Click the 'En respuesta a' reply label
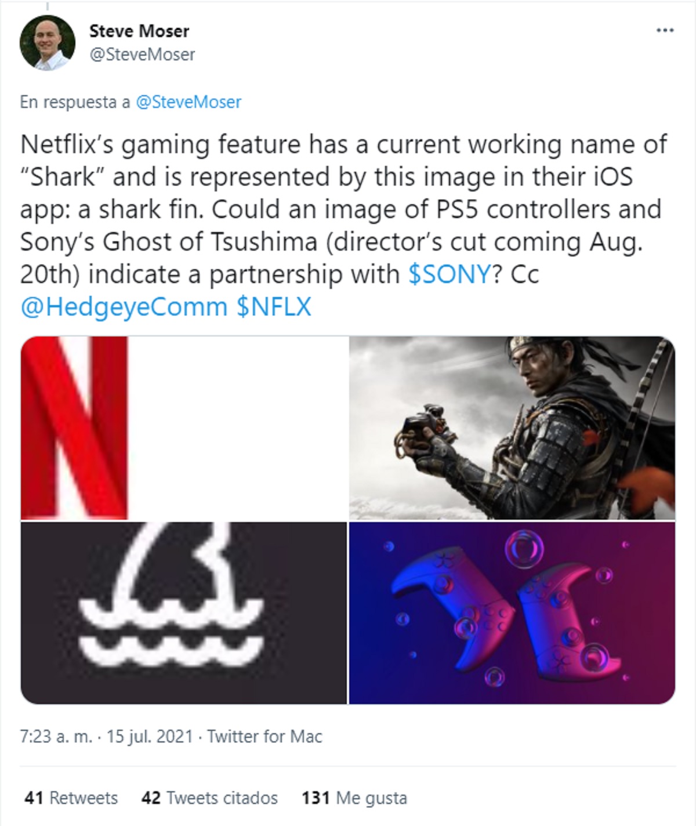 (x=75, y=102)
